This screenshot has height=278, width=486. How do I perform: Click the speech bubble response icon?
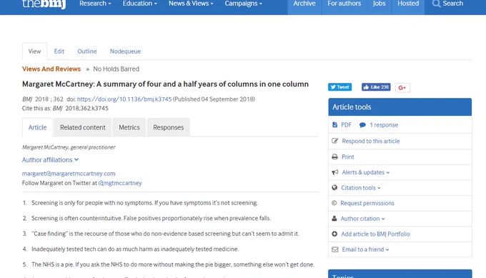pos(362,125)
